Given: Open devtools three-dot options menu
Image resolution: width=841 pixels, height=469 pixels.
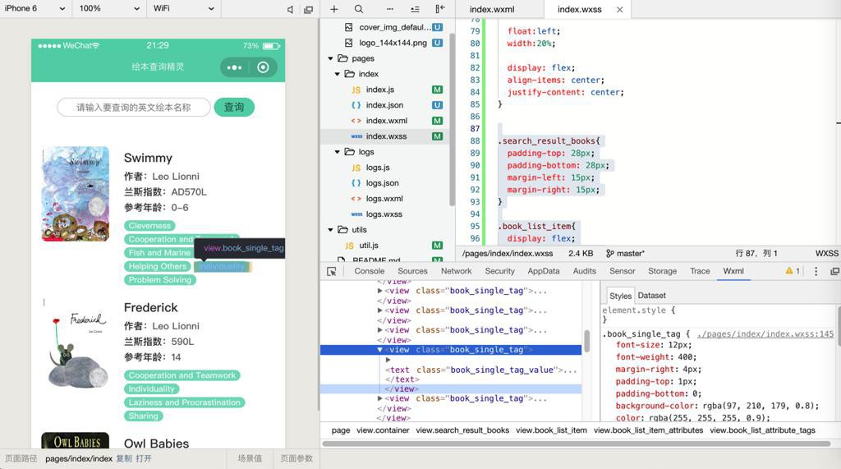Looking at the screenshot, I should pyautogui.click(x=816, y=271).
